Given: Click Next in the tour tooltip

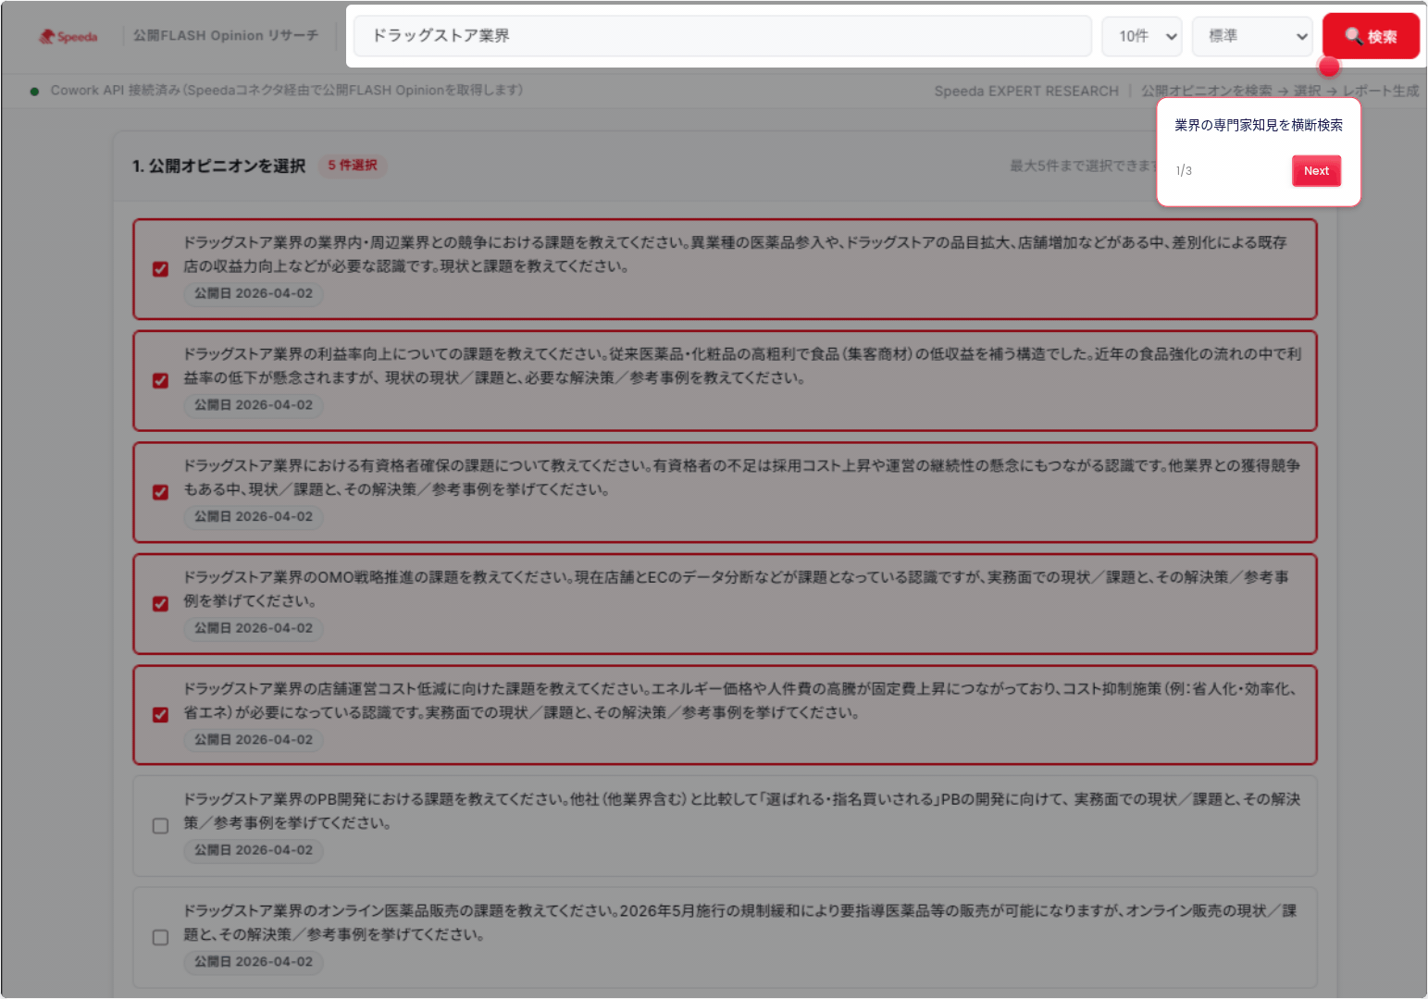Looking at the screenshot, I should [x=1316, y=170].
